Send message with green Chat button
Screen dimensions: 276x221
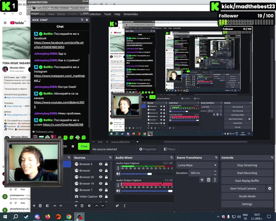pos(84,146)
